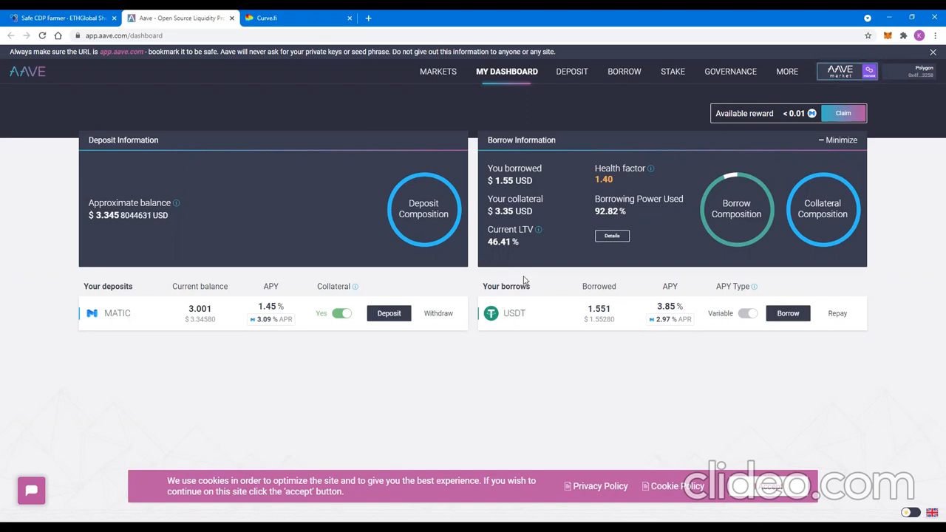Open the Cookie Policy link
The width and height of the screenshot is (946, 532).
(x=673, y=486)
